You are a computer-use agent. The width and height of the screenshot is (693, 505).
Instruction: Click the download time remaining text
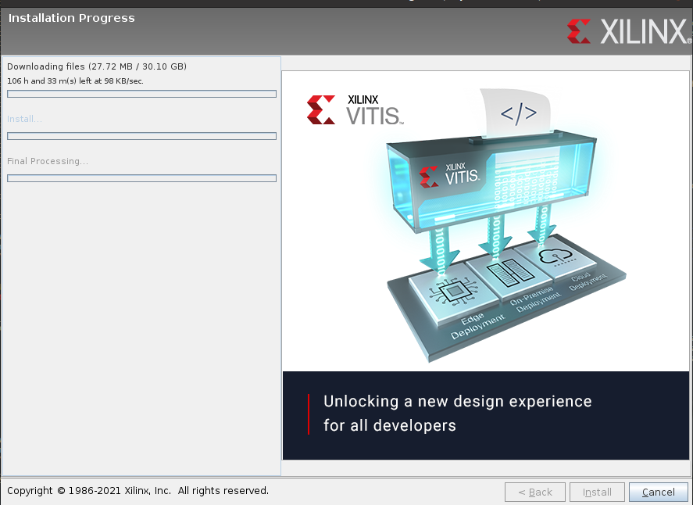point(75,81)
